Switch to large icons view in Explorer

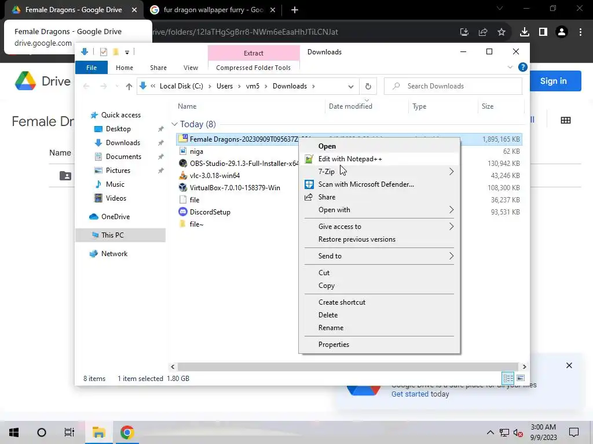521,378
